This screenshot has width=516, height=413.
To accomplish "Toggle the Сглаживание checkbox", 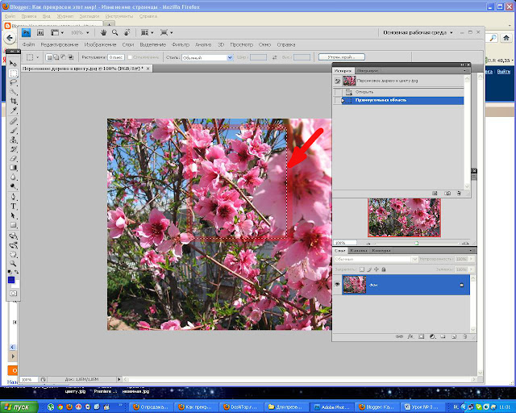I will tap(128, 57).
